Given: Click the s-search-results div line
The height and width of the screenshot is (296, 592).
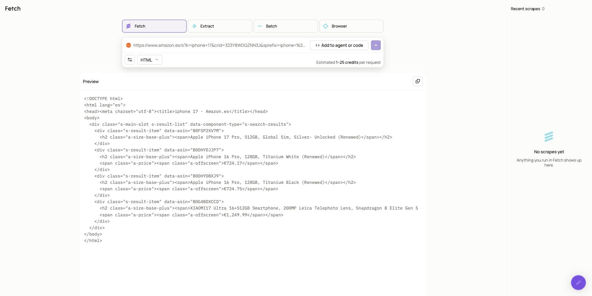Looking at the screenshot, I should (x=190, y=124).
